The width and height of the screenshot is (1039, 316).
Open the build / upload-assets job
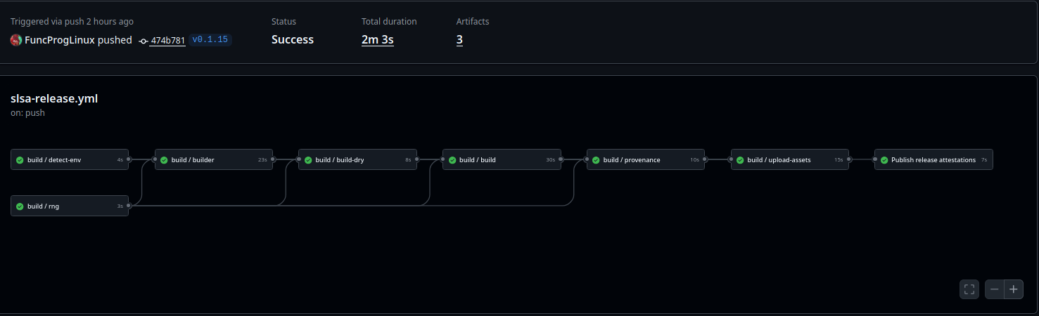(x=789, y=160)
